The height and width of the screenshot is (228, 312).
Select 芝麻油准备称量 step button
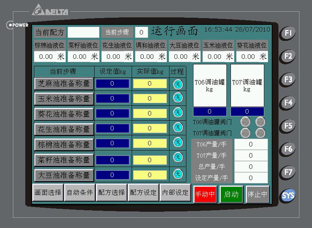tap(64, 84)
